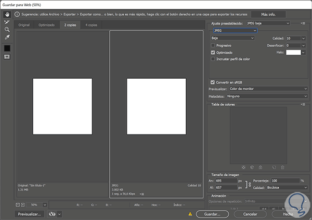Click the info suggestion icon
This screenshot has width=312, height=220.
click(x=17, y=15)
